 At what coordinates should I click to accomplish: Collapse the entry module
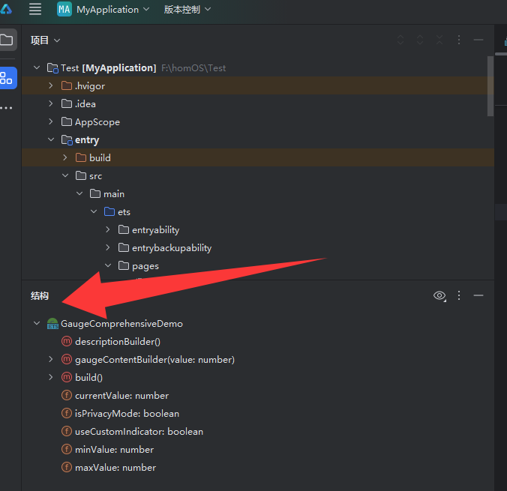(x=51, y=139)
